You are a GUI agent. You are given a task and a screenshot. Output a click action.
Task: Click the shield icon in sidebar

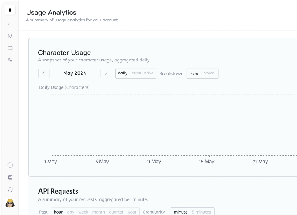pyautogui.click(x=10, y=190)
